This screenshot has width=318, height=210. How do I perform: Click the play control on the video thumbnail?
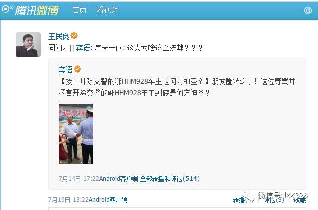[x=61, y=162]
